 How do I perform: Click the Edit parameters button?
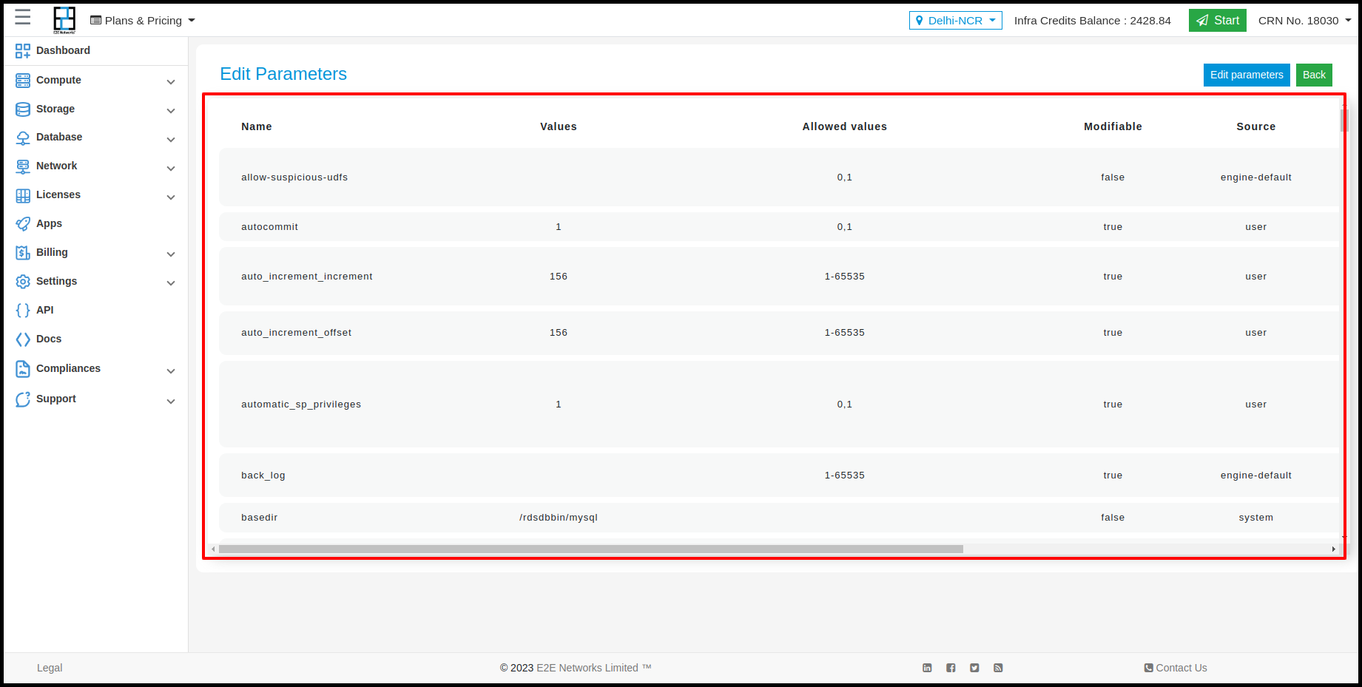click(1247, 75)
